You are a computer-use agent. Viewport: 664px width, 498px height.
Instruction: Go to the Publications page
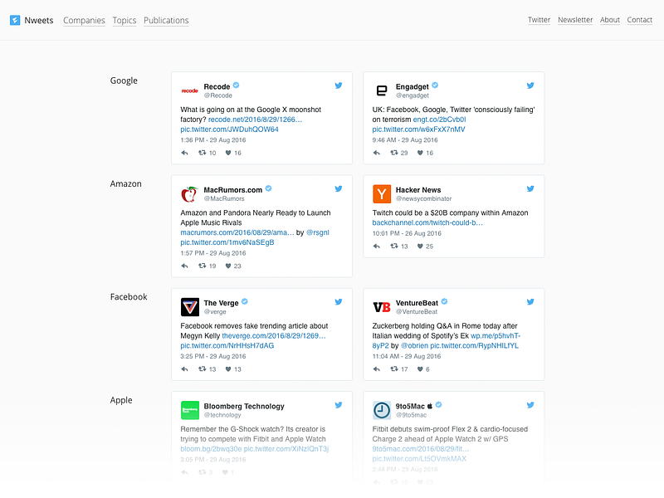pyautogui.click(x=166, y=20)
